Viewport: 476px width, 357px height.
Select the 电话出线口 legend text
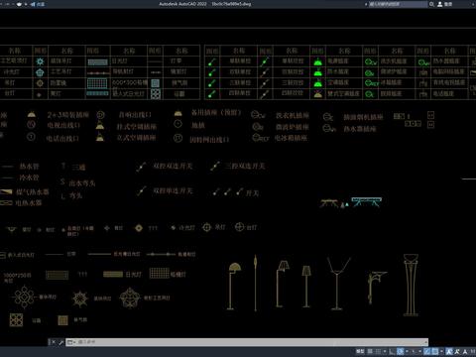pyautogui.click(x=62, y=139)
